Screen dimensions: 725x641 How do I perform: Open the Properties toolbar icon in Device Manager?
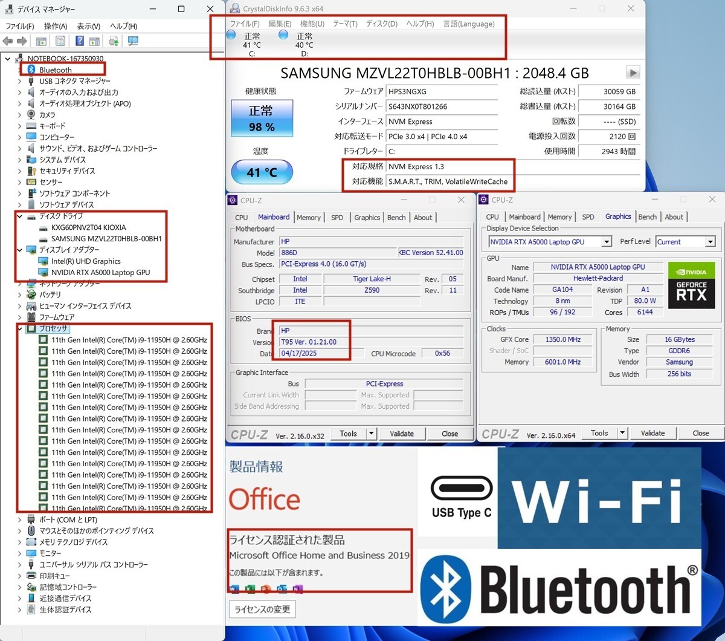click(x=60, y=41)
